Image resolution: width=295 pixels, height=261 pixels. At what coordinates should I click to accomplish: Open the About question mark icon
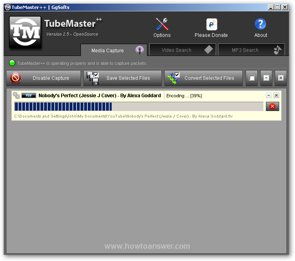click(260, 24)
